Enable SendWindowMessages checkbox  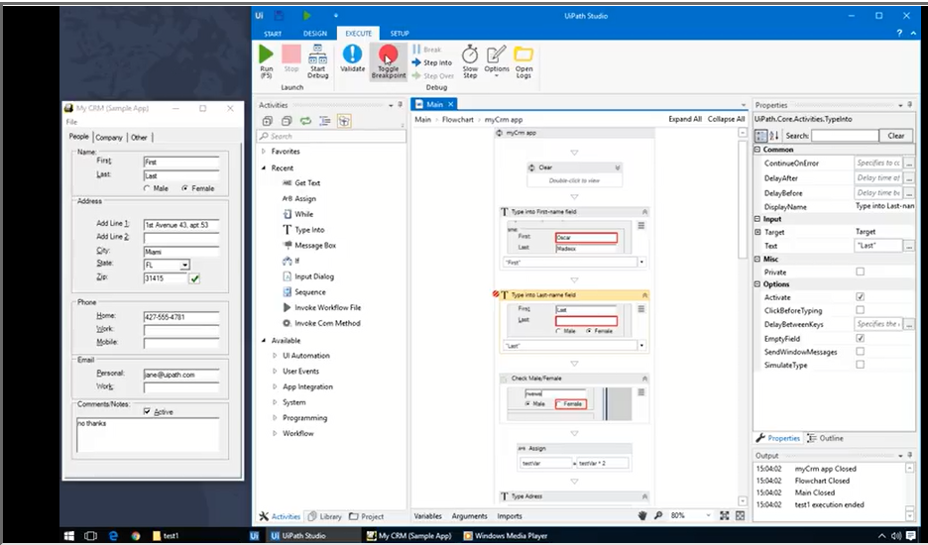coord(860,351)
